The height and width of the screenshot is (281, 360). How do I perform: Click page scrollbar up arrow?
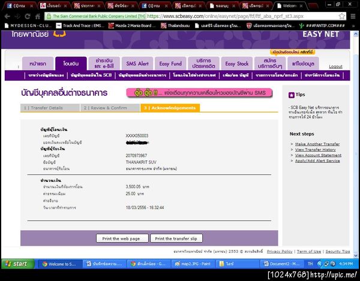pos(356,34)
